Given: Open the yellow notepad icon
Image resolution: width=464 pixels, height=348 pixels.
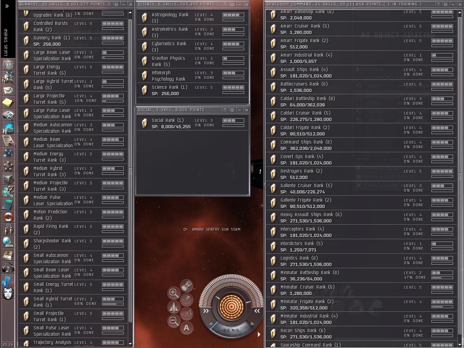Looking at the screenshot, I should coord(8,103).
